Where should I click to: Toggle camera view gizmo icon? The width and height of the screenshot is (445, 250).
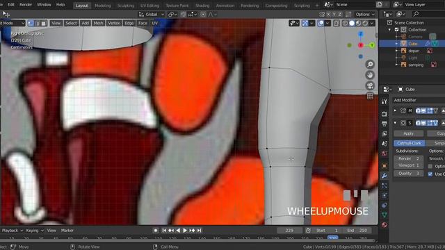click(370, 85)
